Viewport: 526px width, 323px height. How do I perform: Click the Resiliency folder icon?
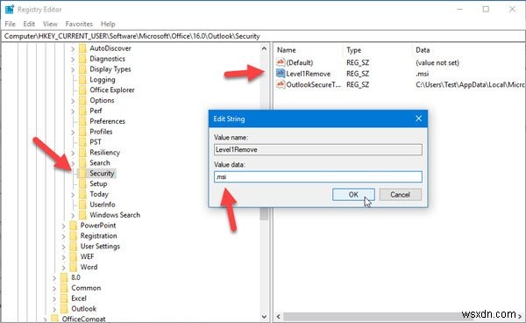[x=82, y=153]
